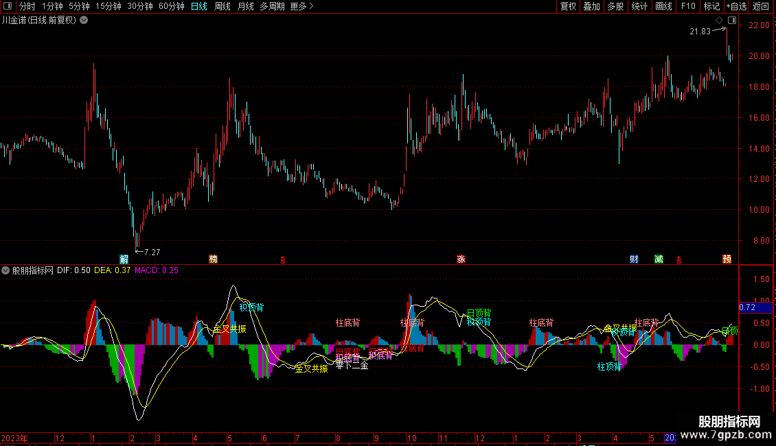Click the 标记 mark button
776x446 pixels.
point(711,6)
